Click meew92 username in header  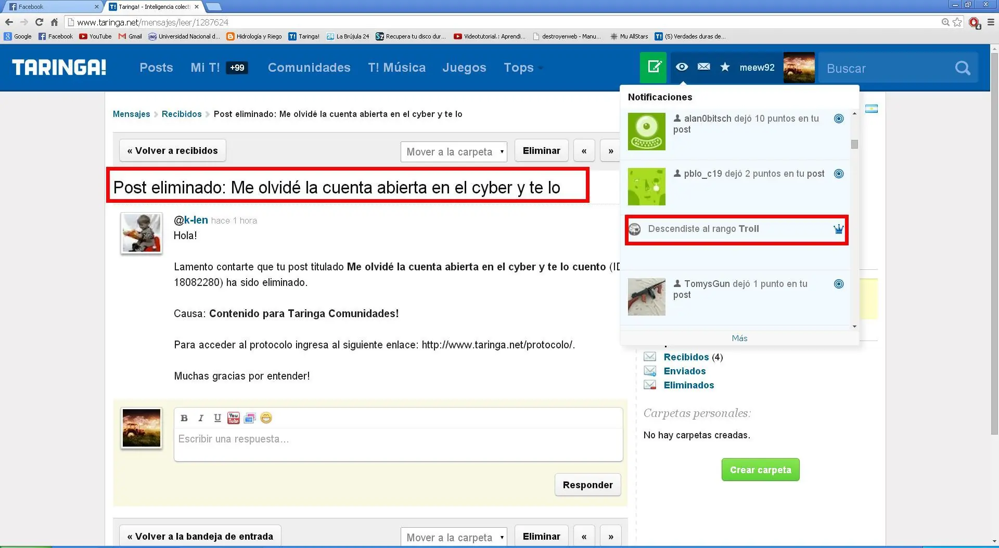[757, 67]
